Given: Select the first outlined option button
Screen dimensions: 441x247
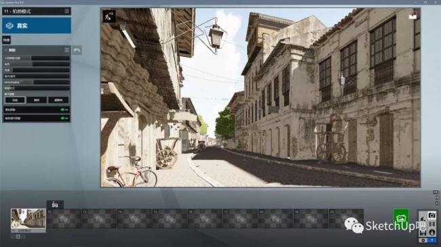Looking at the screenshot, I should click(x=15, y=100).
